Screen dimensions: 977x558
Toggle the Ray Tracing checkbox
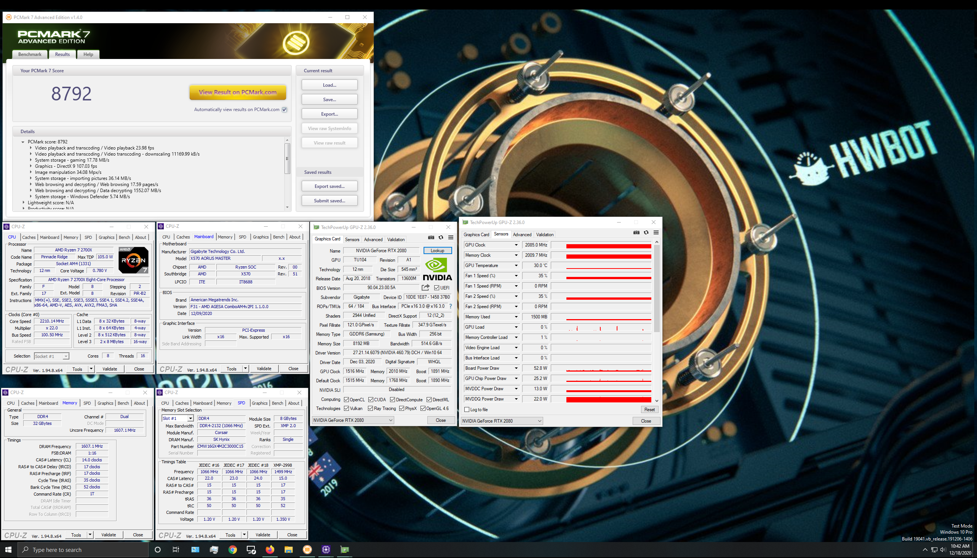pyautogui.click(x=371, y=409)
